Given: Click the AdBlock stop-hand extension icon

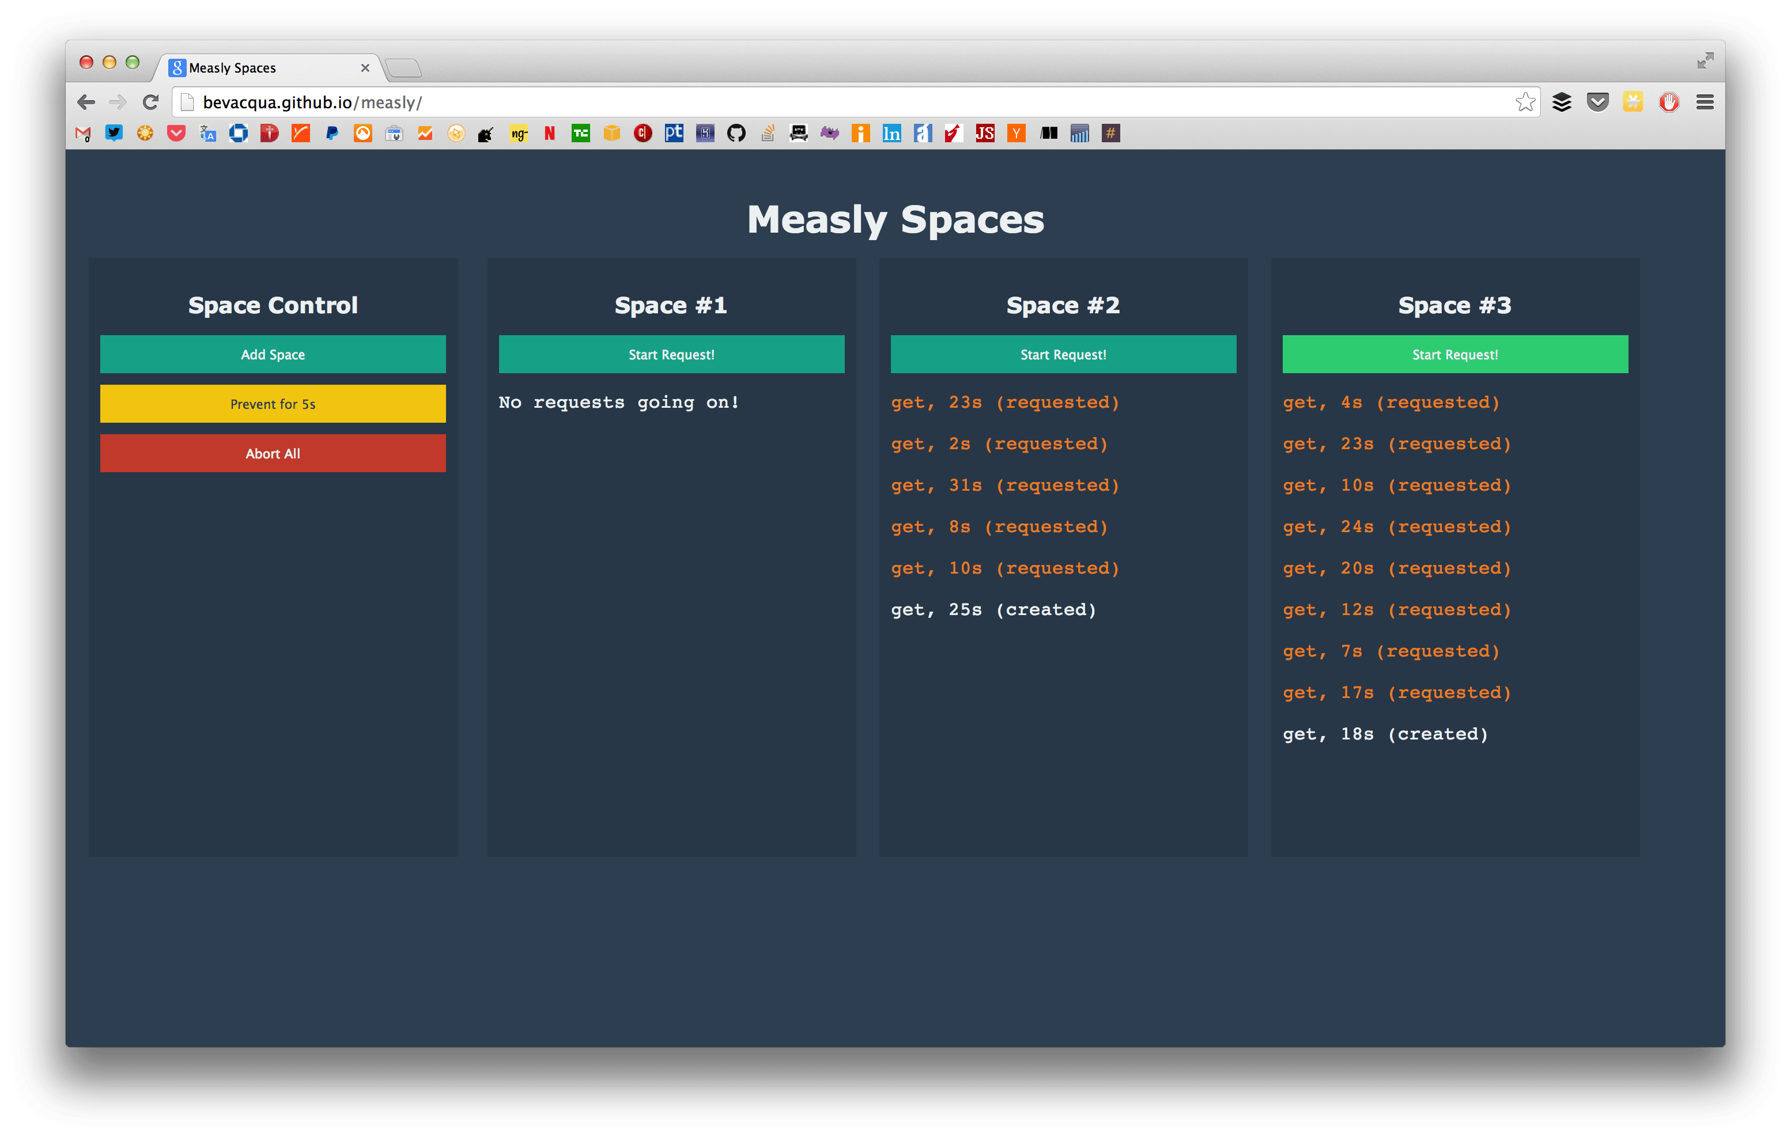Looking at the screenshot, I should (x=1669, y=103).
